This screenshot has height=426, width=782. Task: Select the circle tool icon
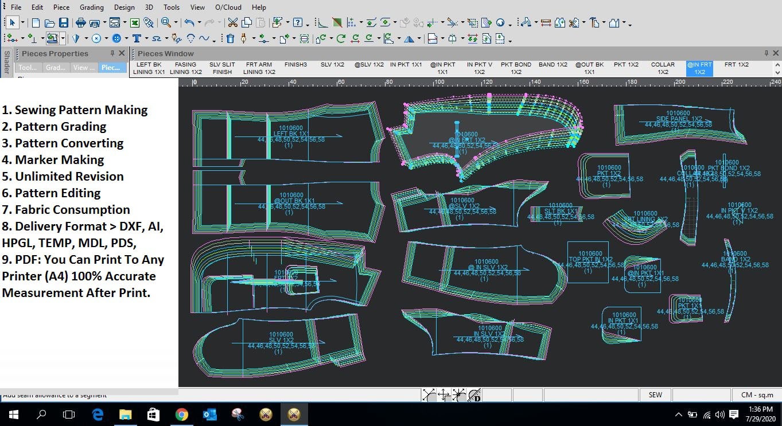click(x=96, y=38)
